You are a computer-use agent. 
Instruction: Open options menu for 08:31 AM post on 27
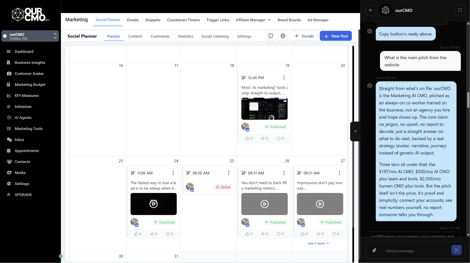pos(339,173)
